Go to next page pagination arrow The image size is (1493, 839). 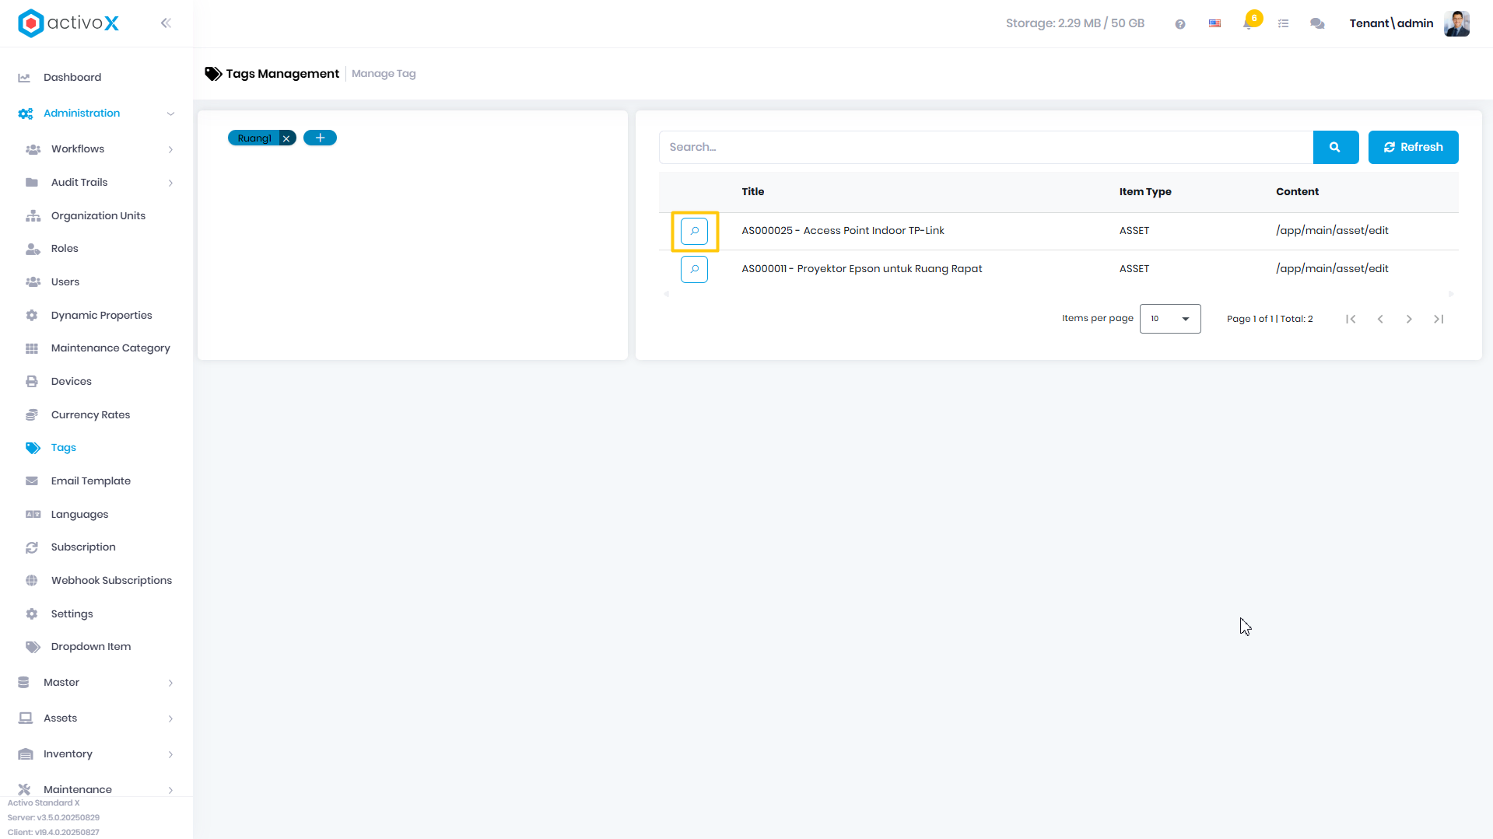click(x=1409, y=319)
